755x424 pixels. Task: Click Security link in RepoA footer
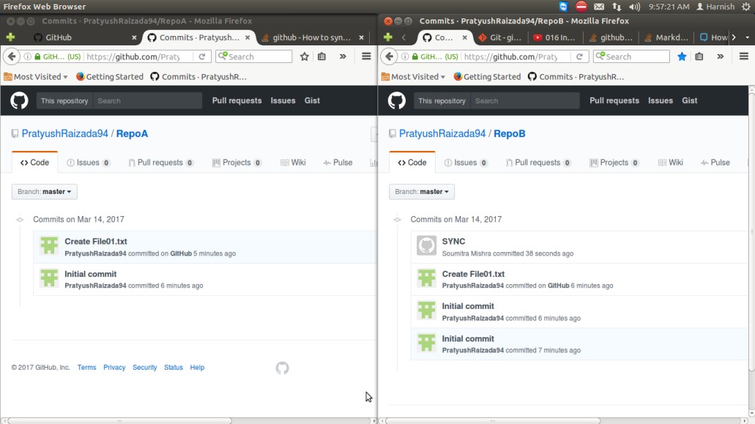click(145, 367)
